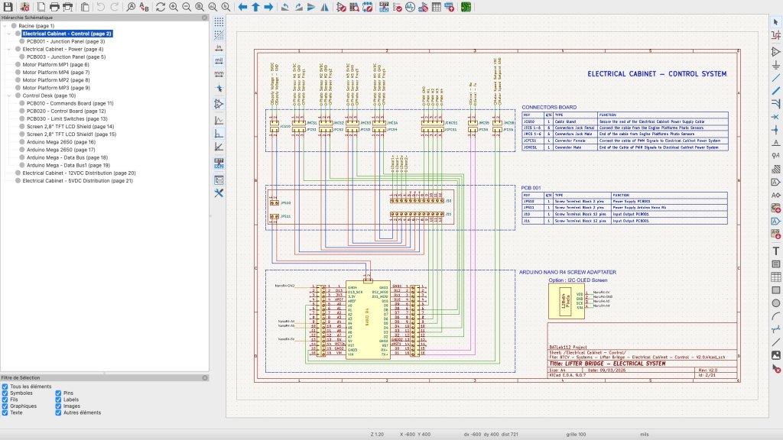Collapse Control Desk (page 10) node
Viewport: 783px width, 440px height.
click(x=9, y=95)
